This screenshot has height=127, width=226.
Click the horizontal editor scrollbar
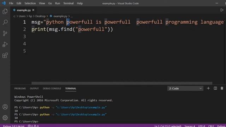pyautogui.click(x=122, y=83)
